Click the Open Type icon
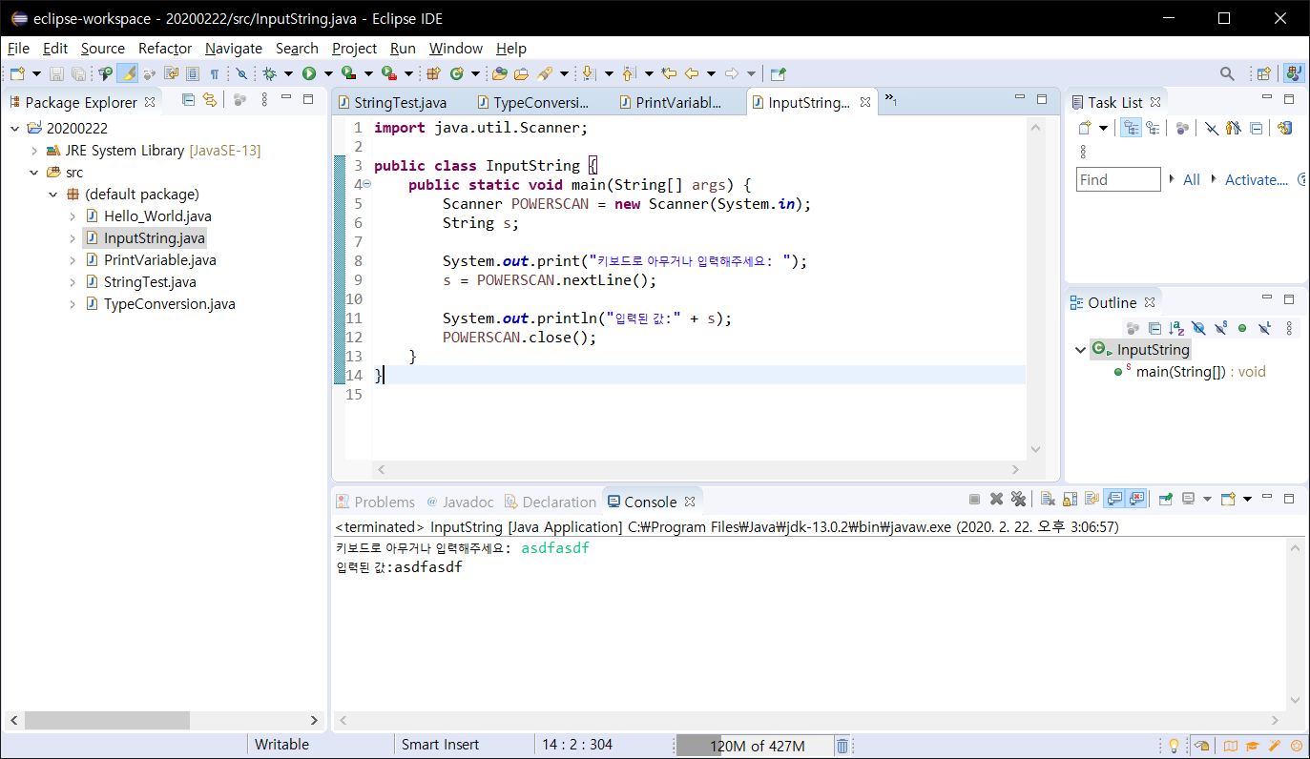Screen dimensions: 1310x759 (x=500, y=73)
